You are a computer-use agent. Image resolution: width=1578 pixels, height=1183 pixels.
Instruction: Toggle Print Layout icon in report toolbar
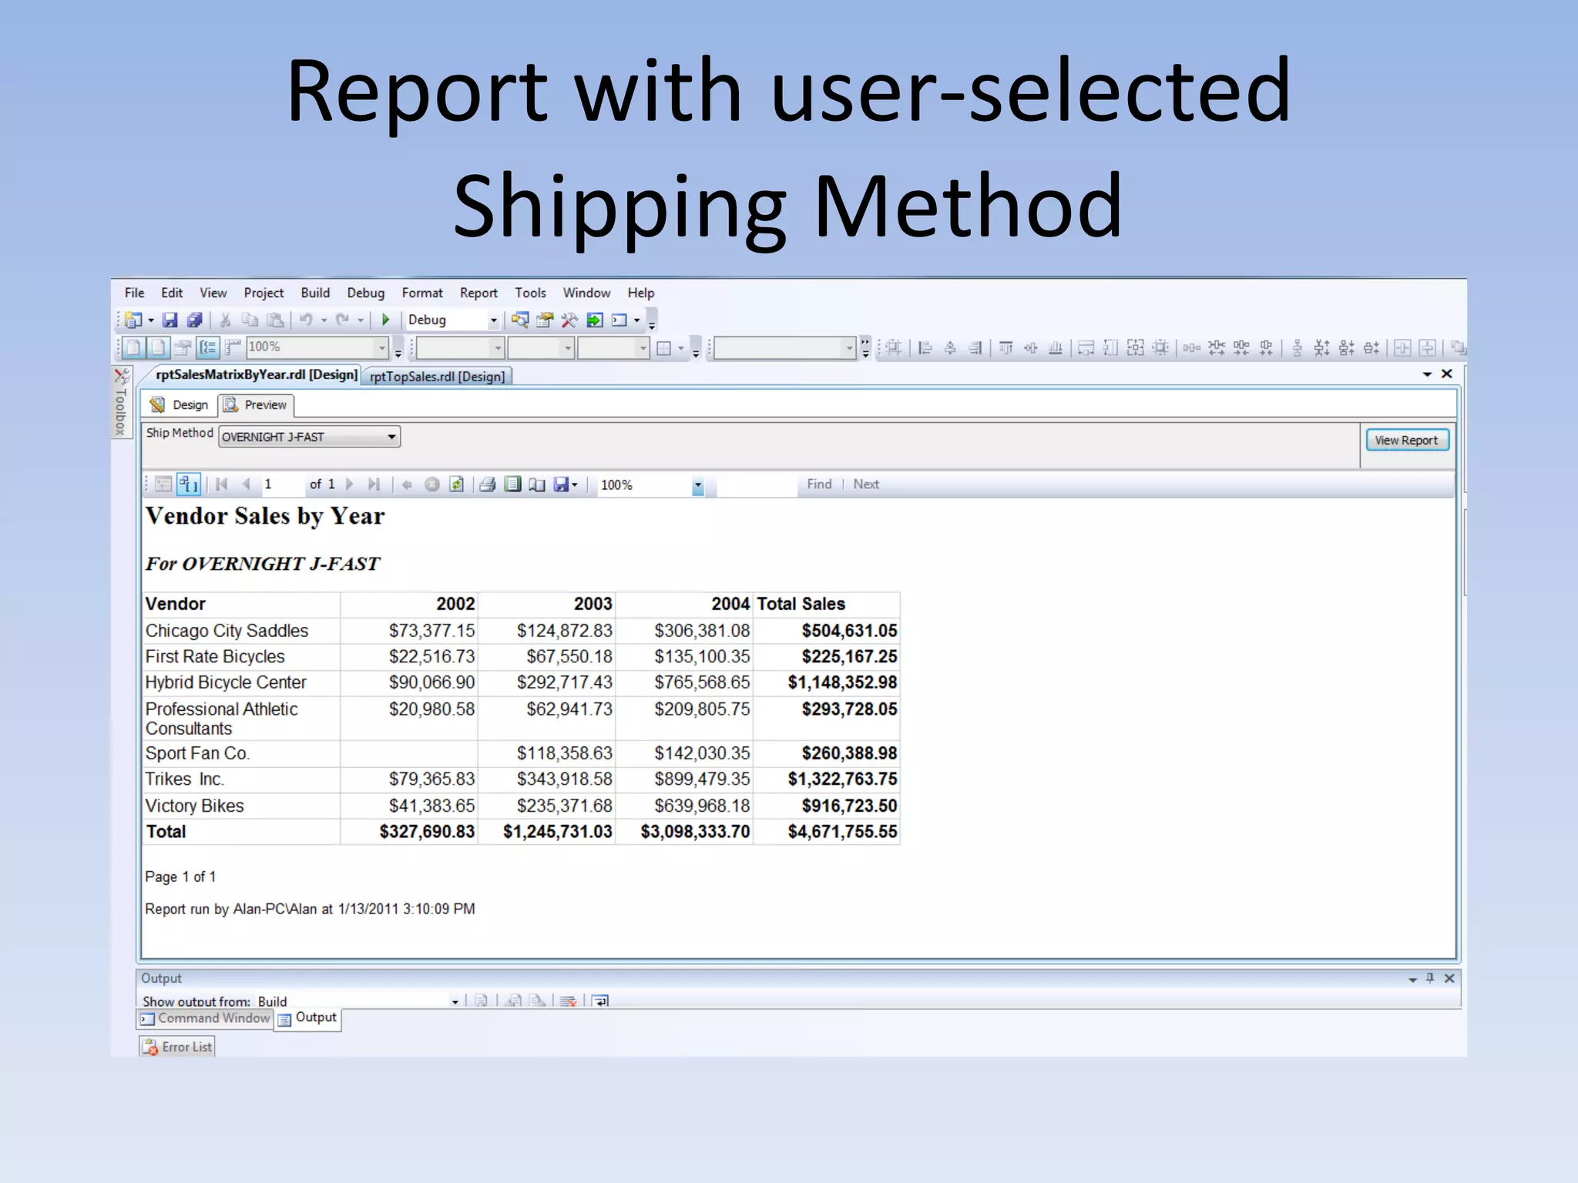(x=512, y=484)
